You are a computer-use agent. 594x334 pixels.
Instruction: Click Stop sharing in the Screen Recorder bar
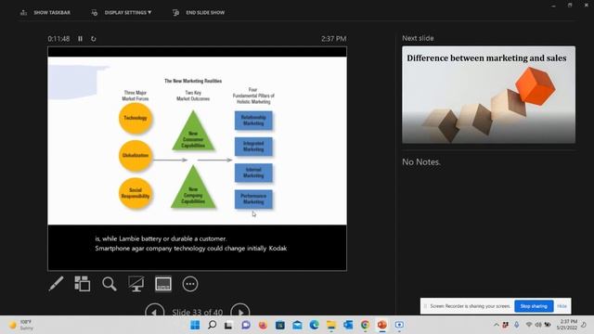[x=534, y=306]
